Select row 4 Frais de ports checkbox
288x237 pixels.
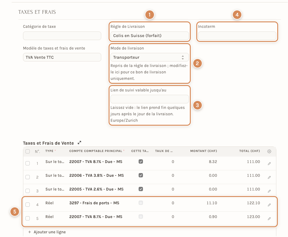(x=28, y=204)
